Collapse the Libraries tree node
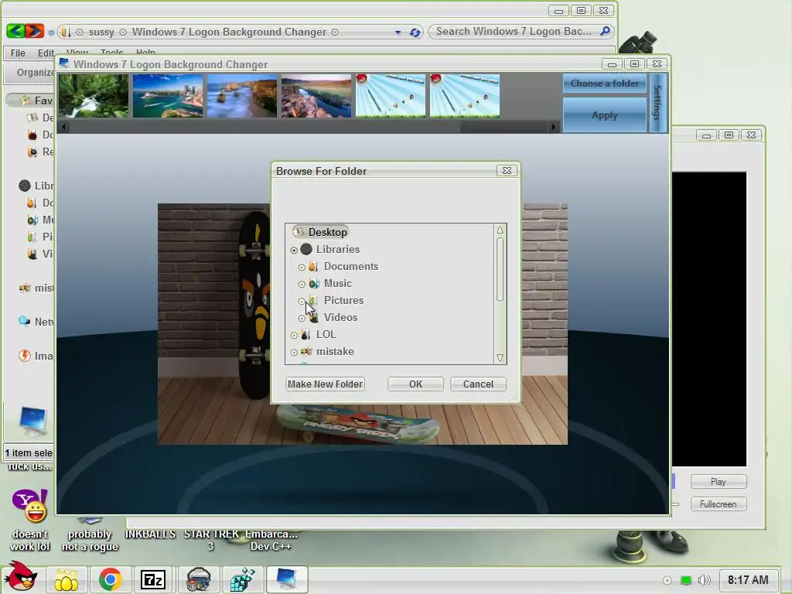This screenshot has height=594, width=792. pos(294,250)
